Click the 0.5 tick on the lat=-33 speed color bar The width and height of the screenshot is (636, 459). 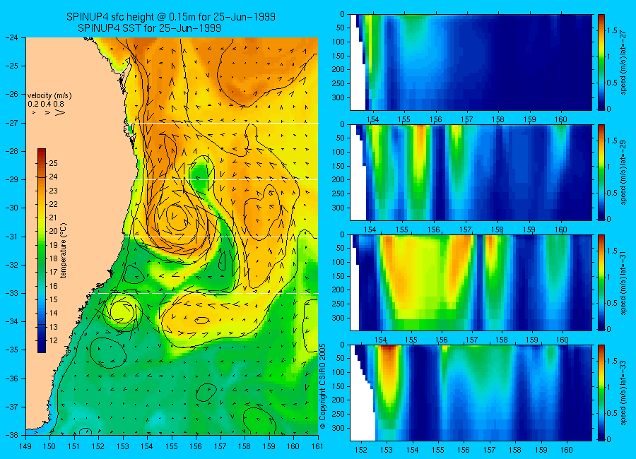613,413
